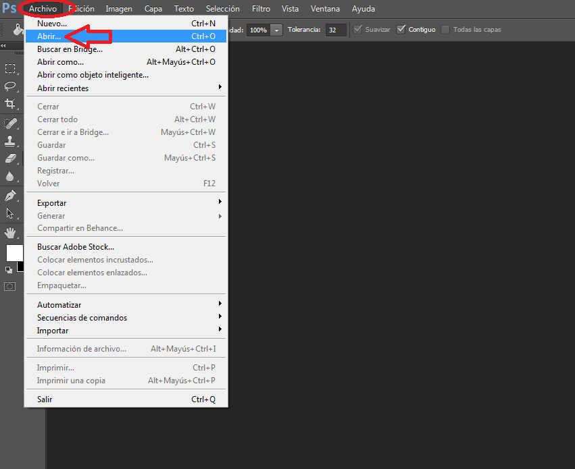Click Colocar elementos incrustados... entry
Viewport: 575px width, 469px height.
pyautogui.click(x=126, y=260)
